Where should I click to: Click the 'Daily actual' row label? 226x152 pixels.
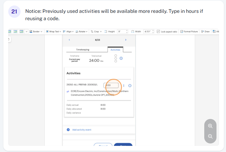73,105
